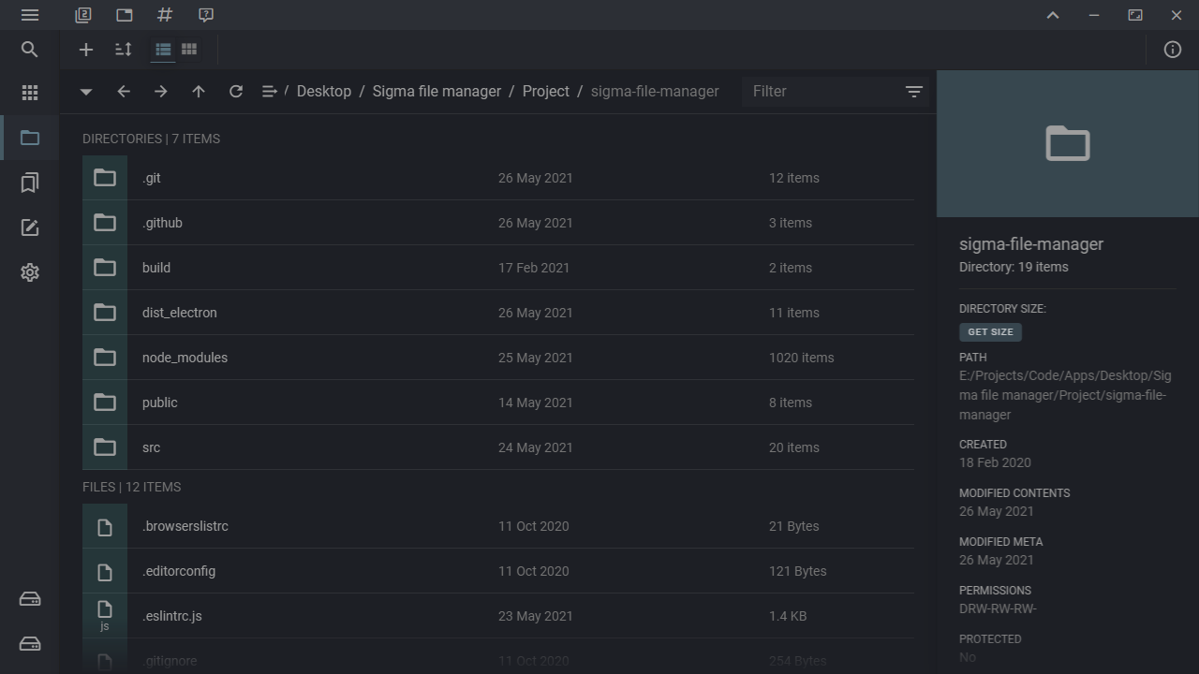Open the navigation history dropdown arrow
1199x674 pixels.
point(86,92)
